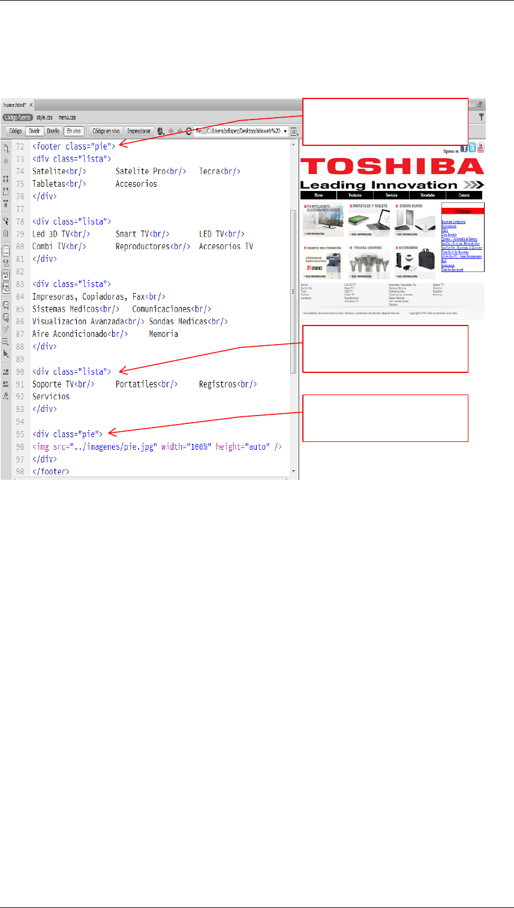The width and height of the screenshot is (514, 908).
Task: Click the code line with pie.jpg img tag
Action: pyautogui.click(x=157, y=446)
